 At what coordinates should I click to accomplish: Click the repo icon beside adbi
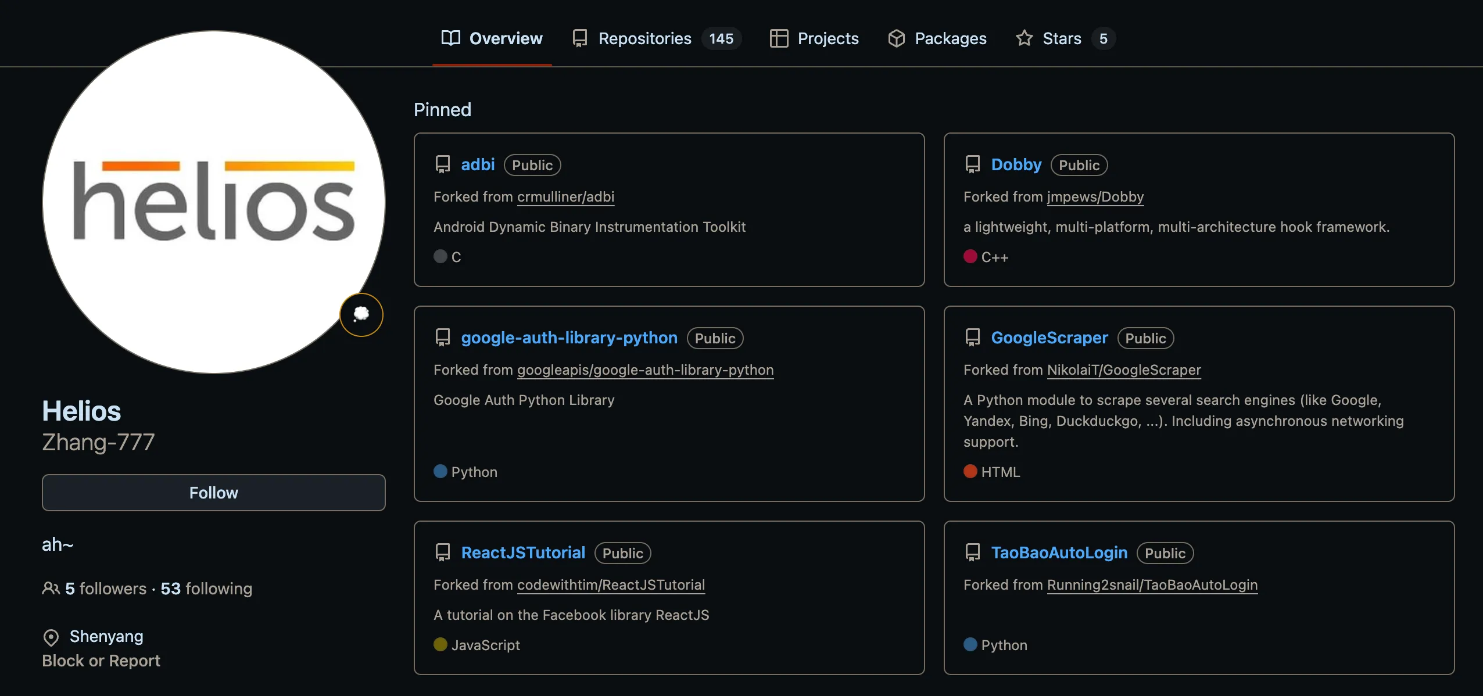[x=443, y=164]
